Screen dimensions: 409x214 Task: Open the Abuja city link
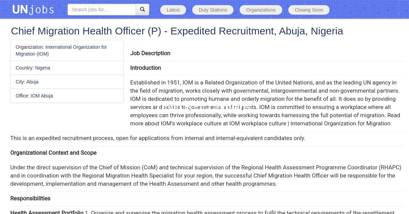point(32,82)
